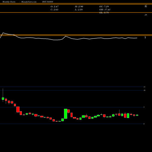This screenshot has width=152, height=152.
Task: Click the 5 price axis label
Action: pos(144,107)
